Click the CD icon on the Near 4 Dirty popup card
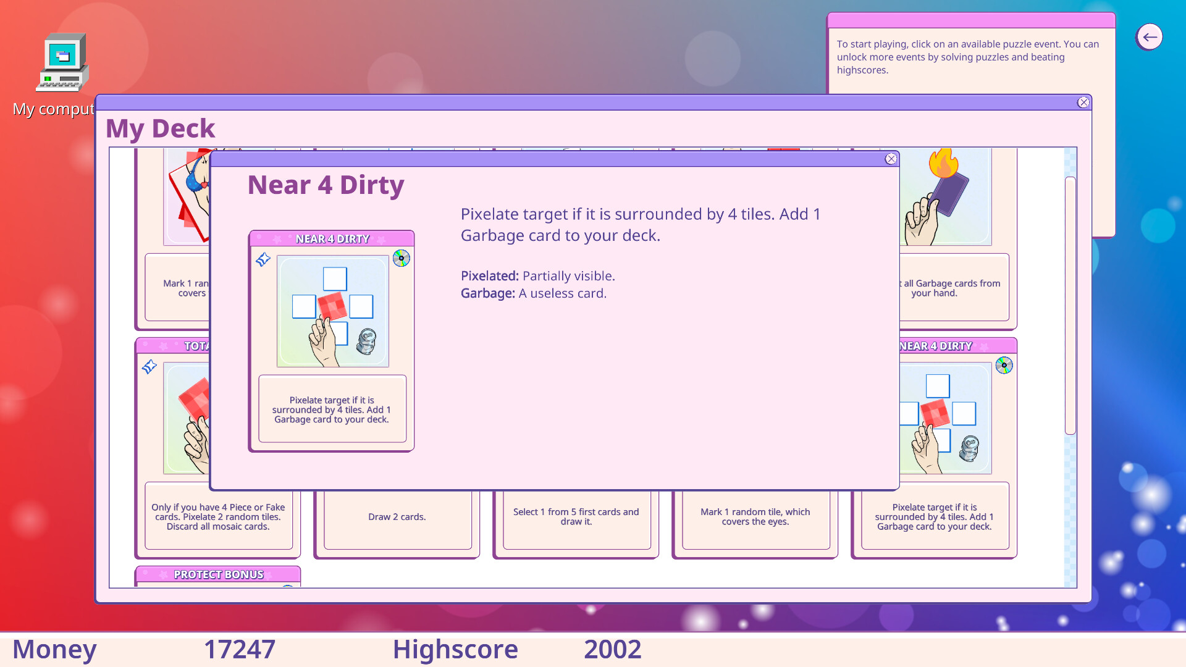 coord(402,259)
